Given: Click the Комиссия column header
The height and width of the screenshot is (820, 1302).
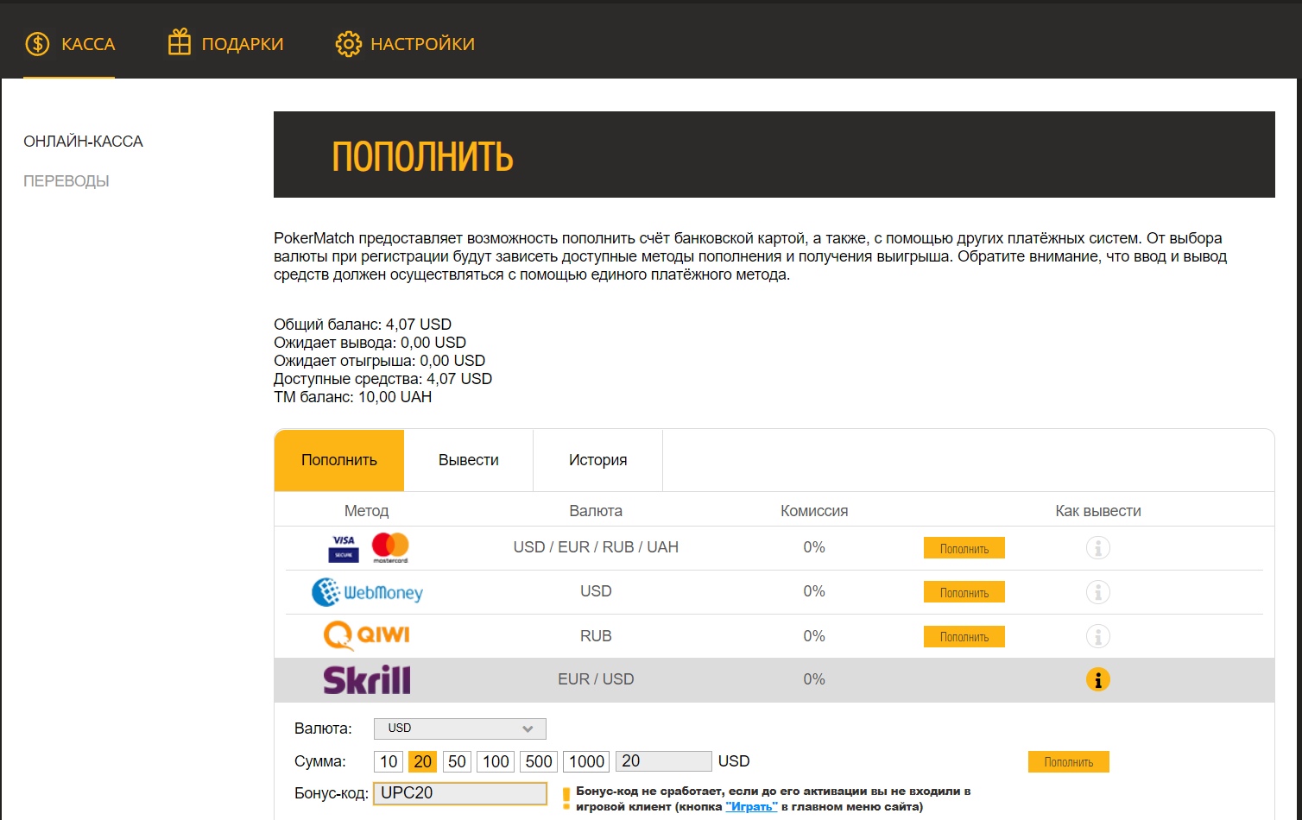Looking at the screenshot, I should [814, 511].
